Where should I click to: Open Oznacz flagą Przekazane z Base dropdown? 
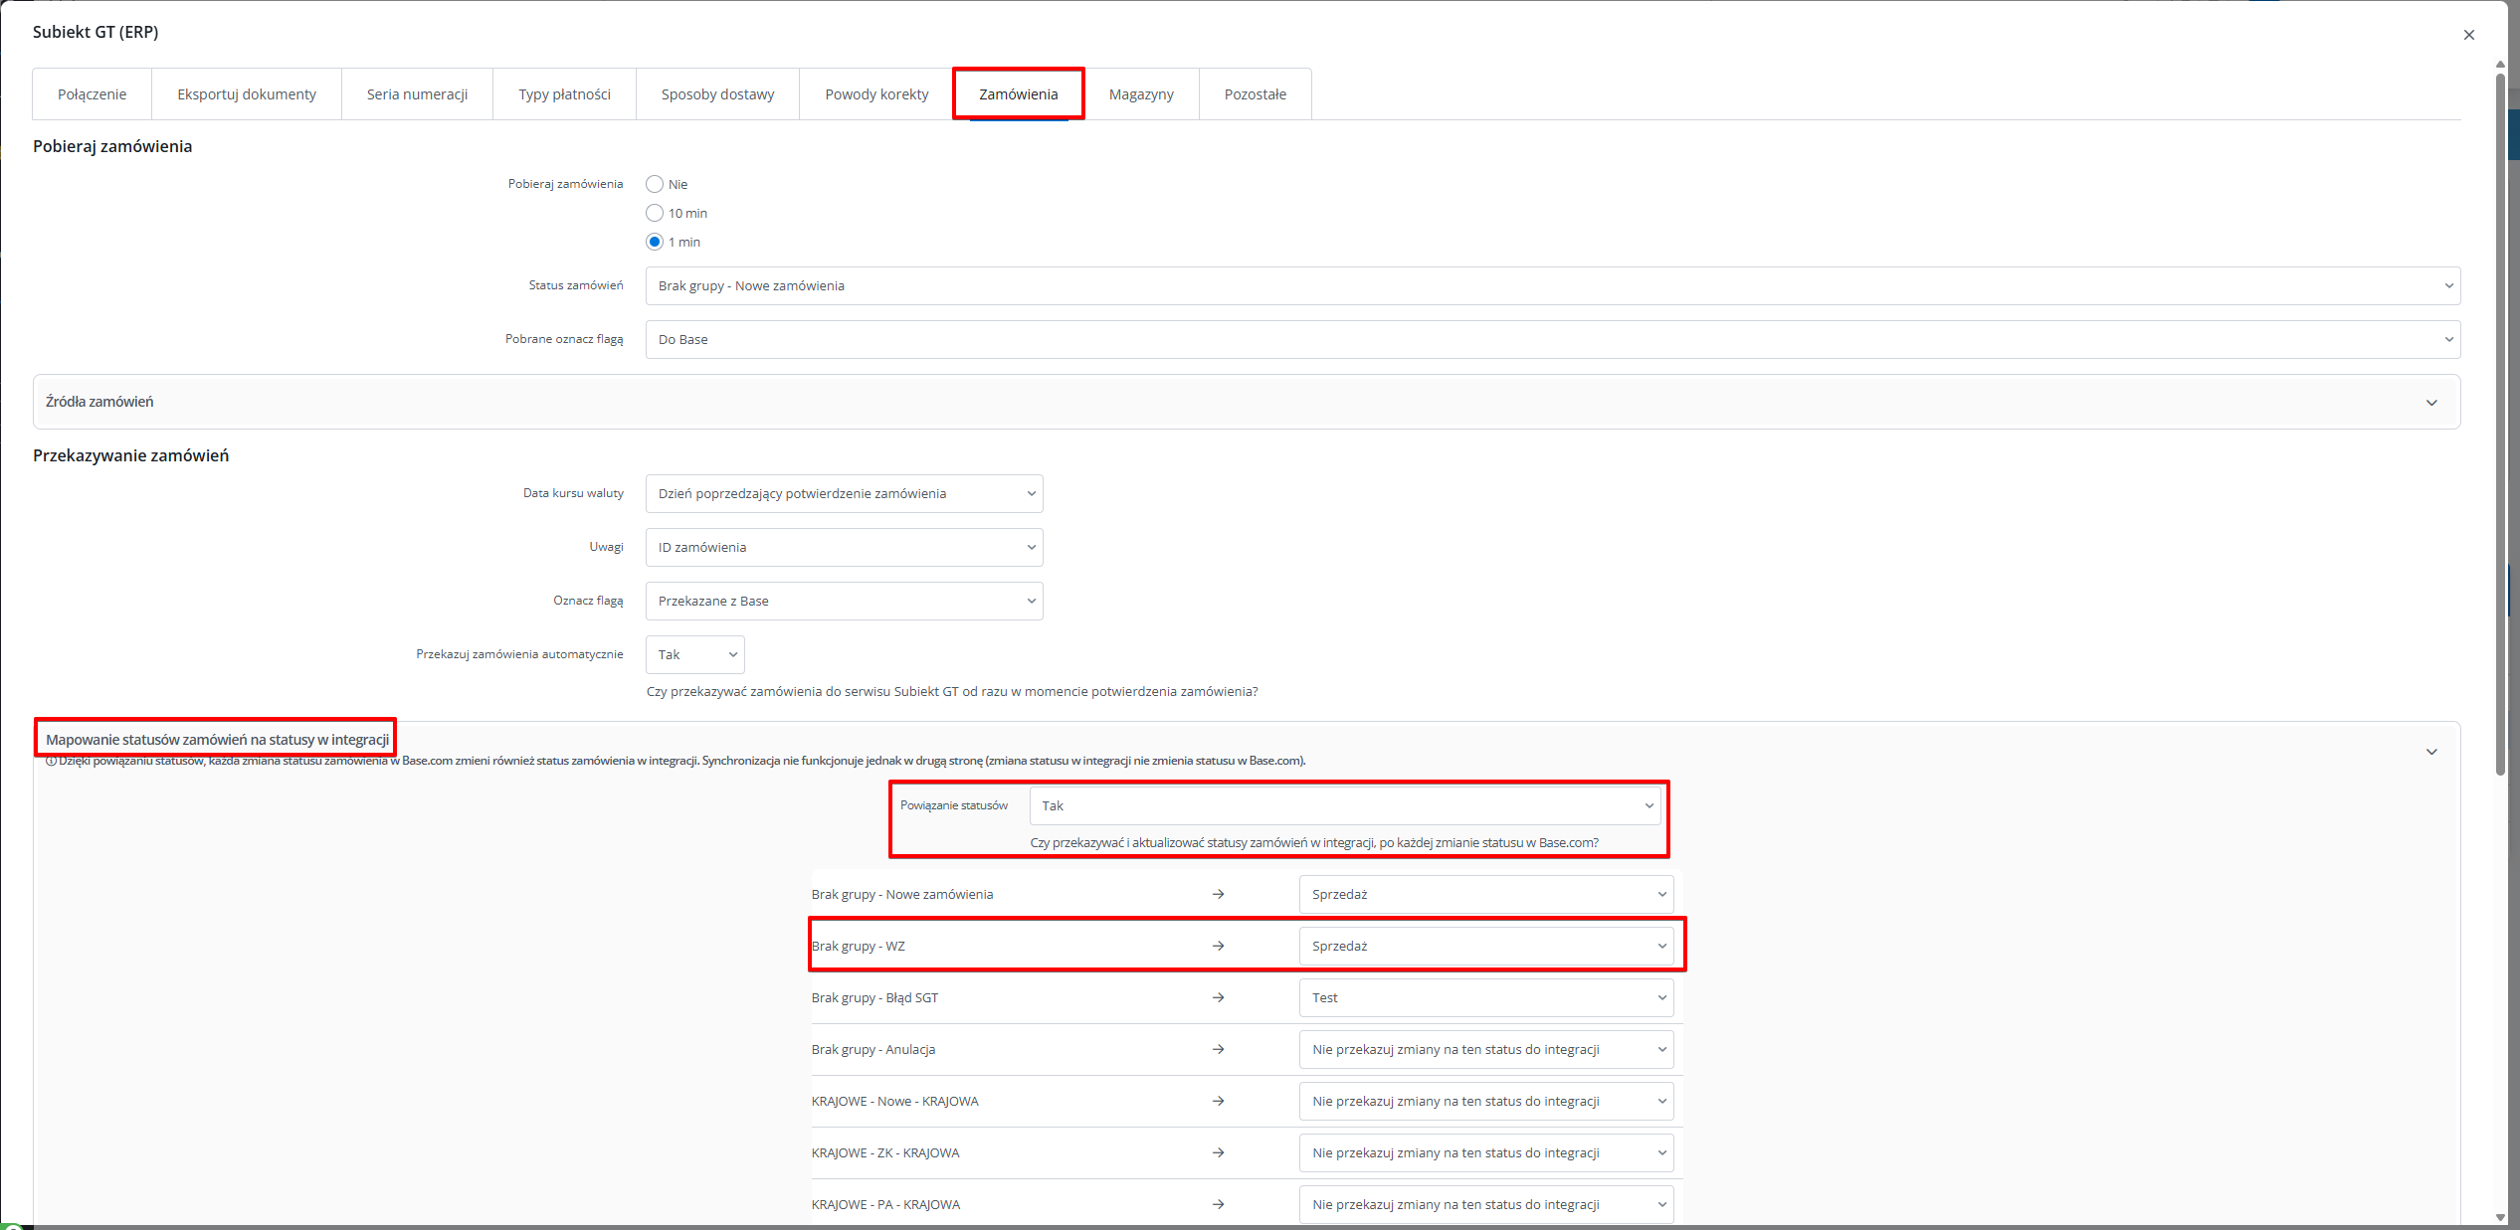(844, 601)
